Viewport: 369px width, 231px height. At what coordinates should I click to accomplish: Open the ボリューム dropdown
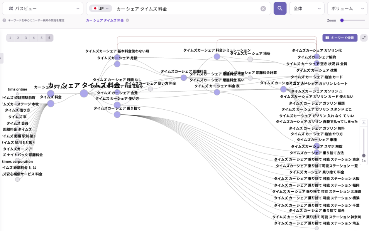[x=348, y=8]
